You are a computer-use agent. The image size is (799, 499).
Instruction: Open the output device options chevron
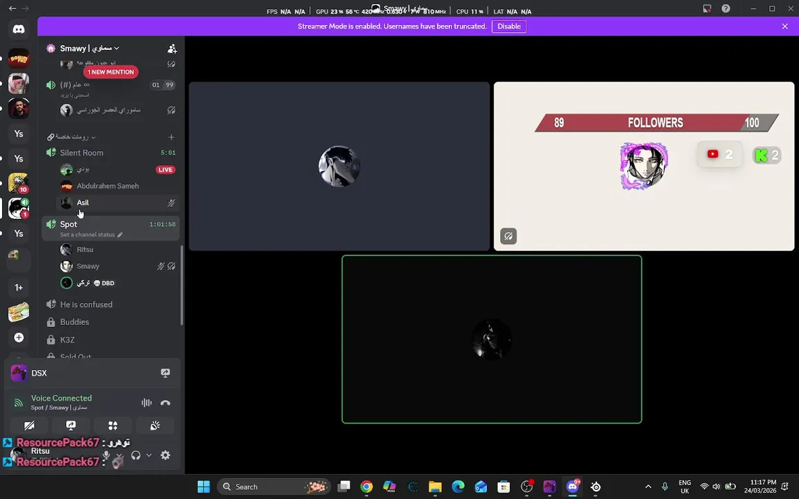pos(149,455)
